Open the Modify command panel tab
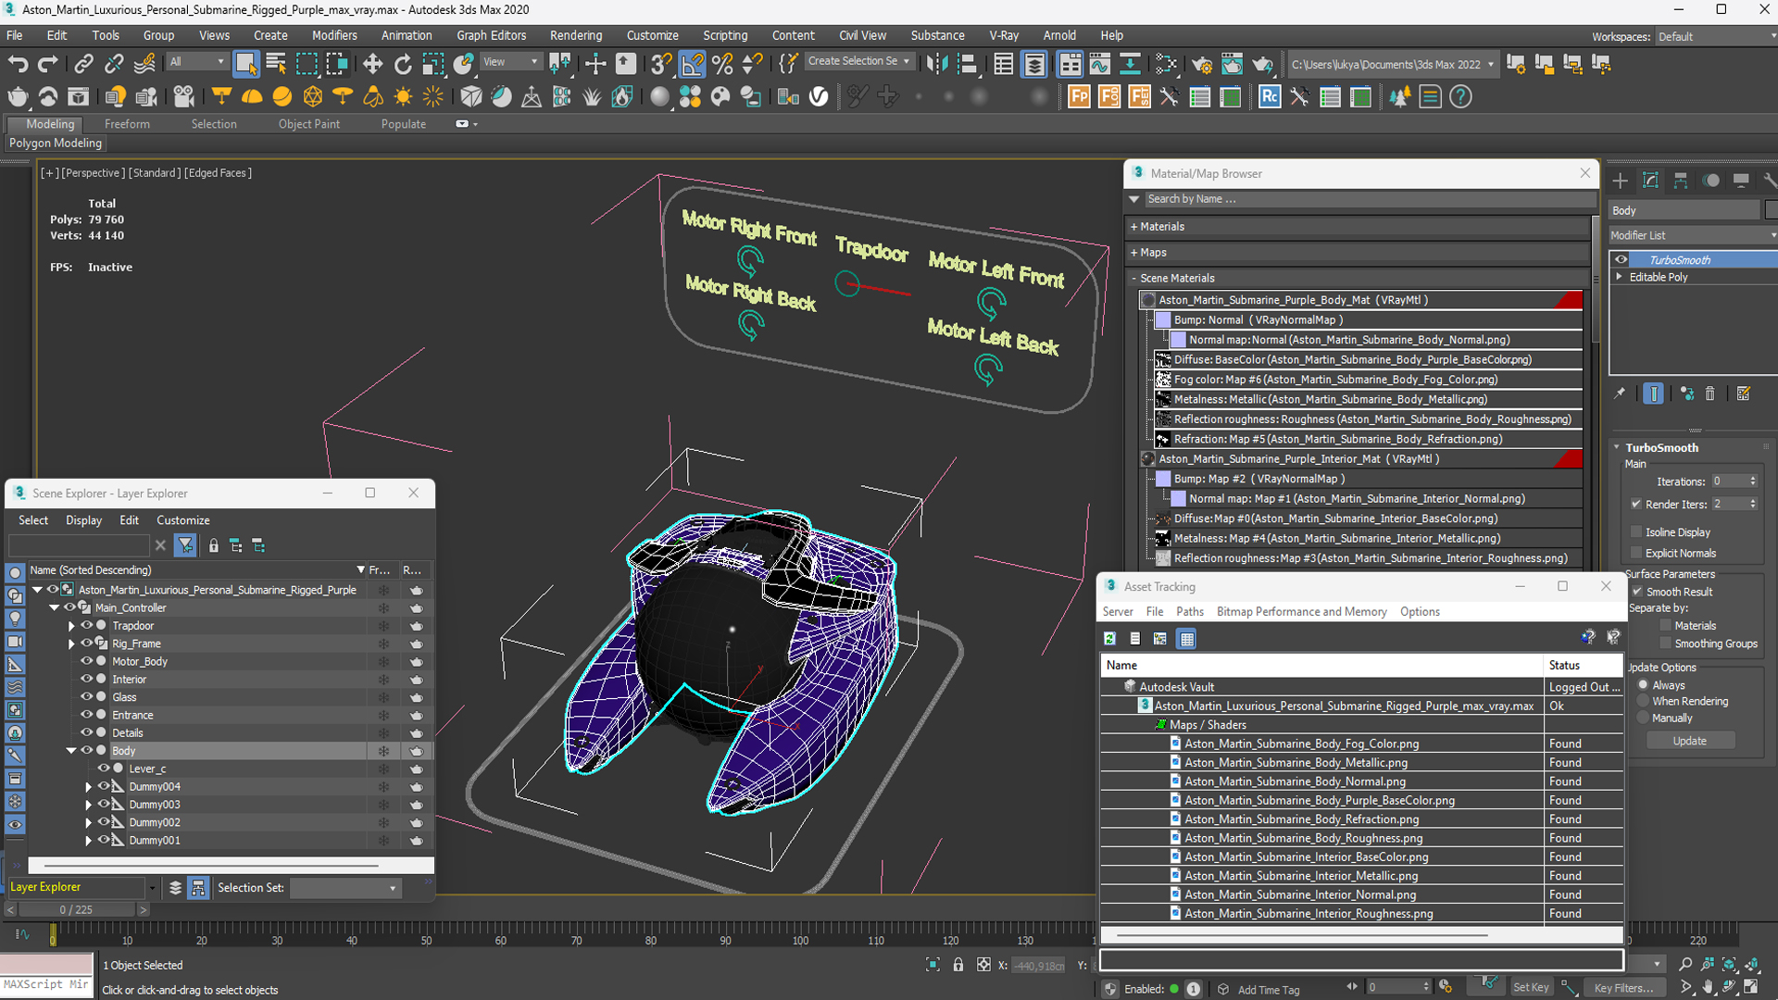Viewport: 1778px width, 1000px height. click(x=1650, y=181)
